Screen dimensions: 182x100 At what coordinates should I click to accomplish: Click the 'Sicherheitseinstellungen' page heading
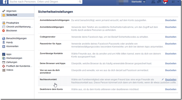coord(56,12)
